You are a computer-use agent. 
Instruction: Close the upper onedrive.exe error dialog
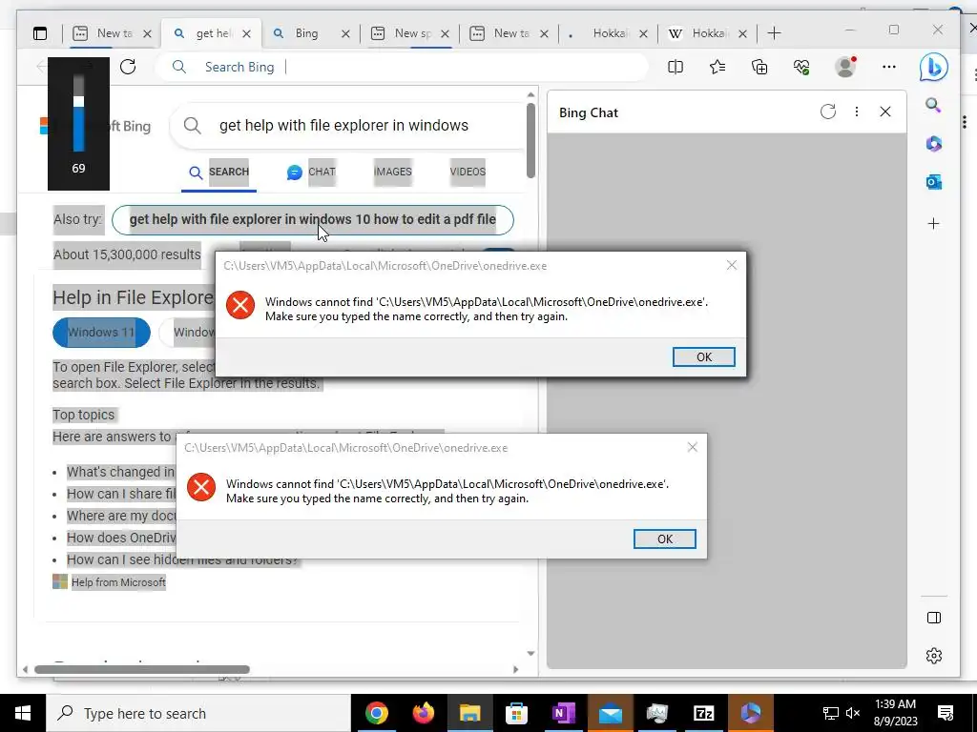(732, 265)
